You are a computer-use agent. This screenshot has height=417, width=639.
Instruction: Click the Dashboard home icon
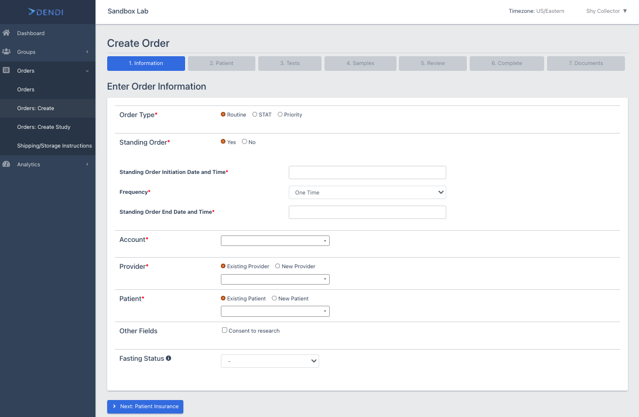pyautogui.click(x=6, y=33)
